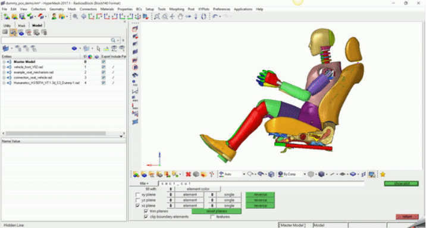This screenshot has width=426, height=228.
Task: Open the File menu
Action: pyautogui.click(x=4, y=9)
